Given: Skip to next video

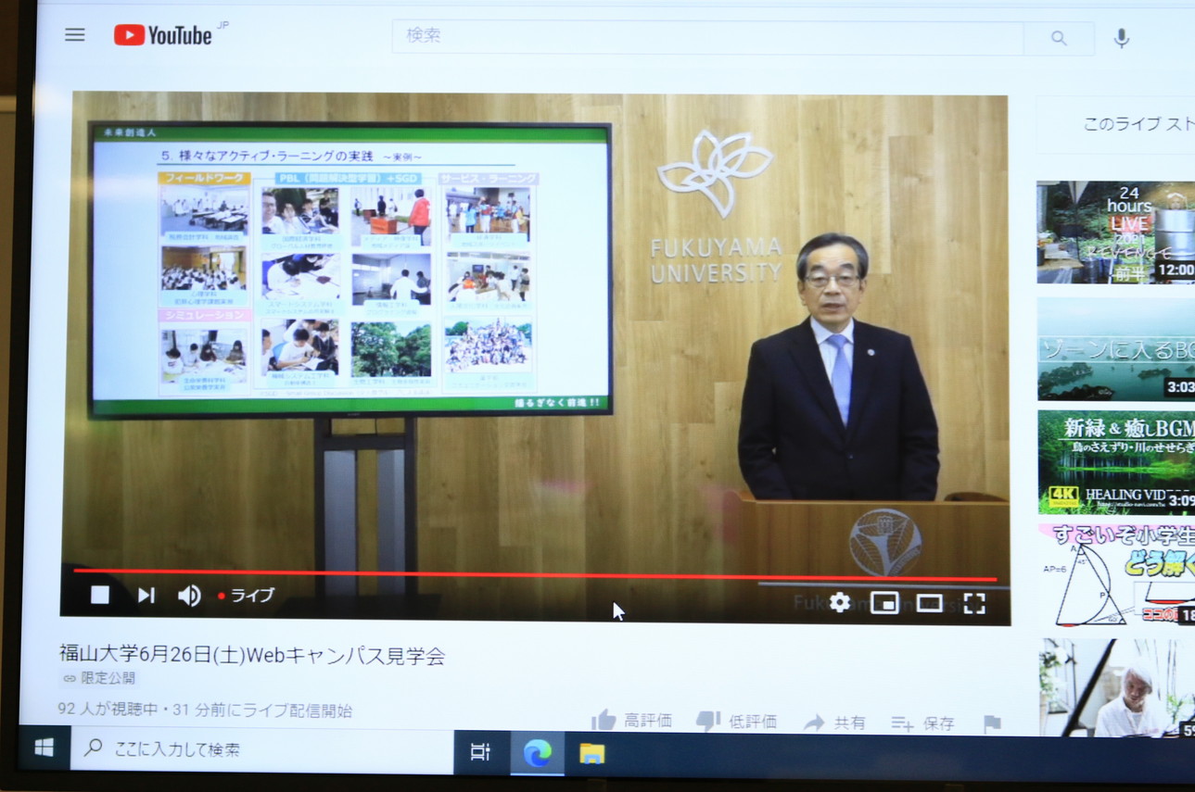Looking at the screenshot, I should coord(146,596).
